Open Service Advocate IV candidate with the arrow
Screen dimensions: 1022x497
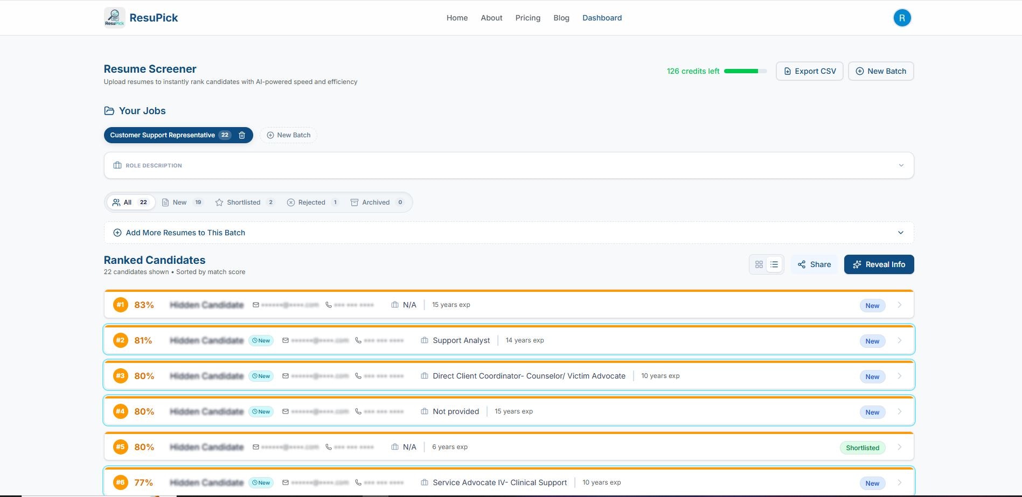click(900, 482)
